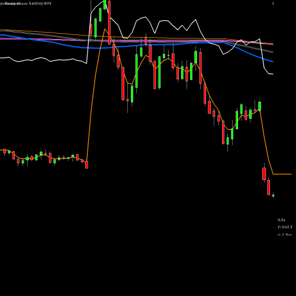The width and height of the screenshot is (296, 296).
Task: Select the tall red candlestick at the chart peak
Action: (x=110, y=22)
